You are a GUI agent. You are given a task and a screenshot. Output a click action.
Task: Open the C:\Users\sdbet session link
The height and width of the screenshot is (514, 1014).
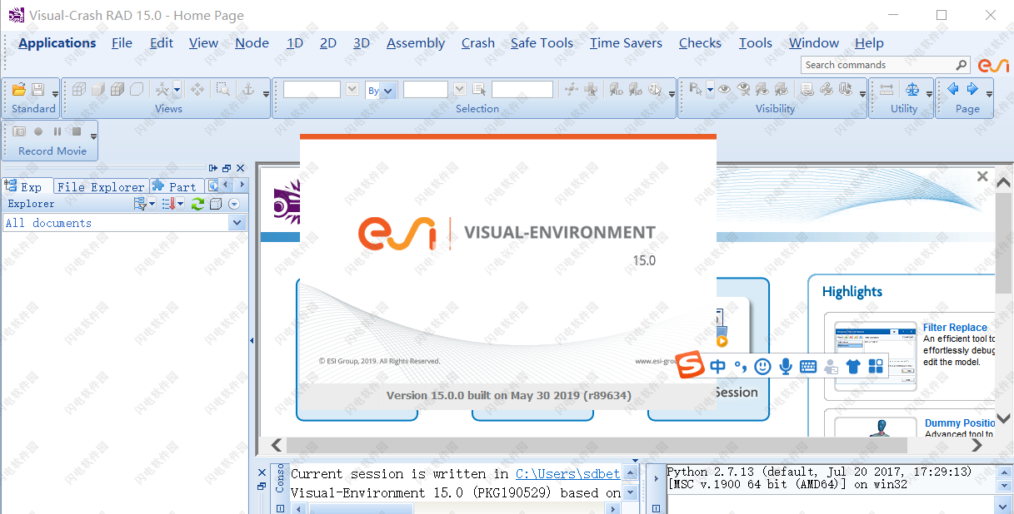[x=568, y=474]
